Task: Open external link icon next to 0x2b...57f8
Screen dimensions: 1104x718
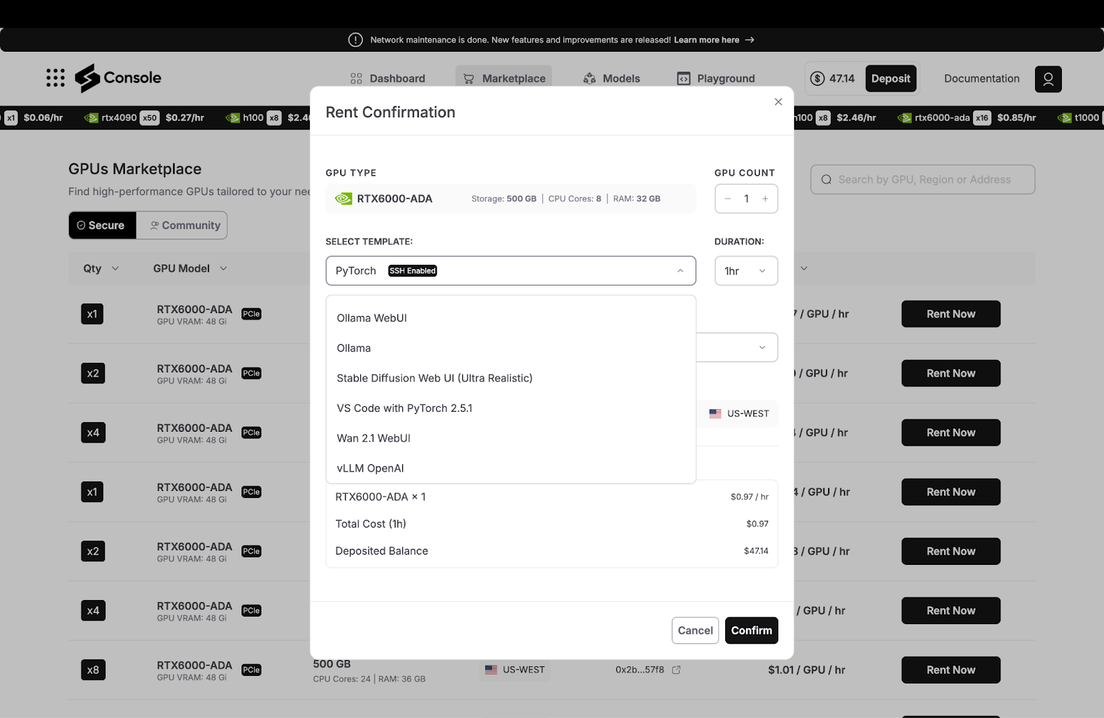Action: (x=676, y=670)
